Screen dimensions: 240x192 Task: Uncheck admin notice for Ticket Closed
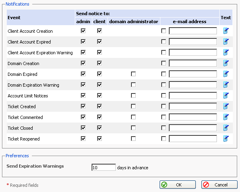(83, 128)
